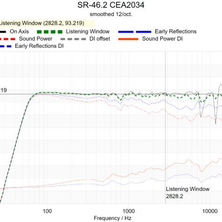This screenshot has height=222, width=222.
Task: Click the Listening Window 2828.2 spike label
Action: coord(187,193)
